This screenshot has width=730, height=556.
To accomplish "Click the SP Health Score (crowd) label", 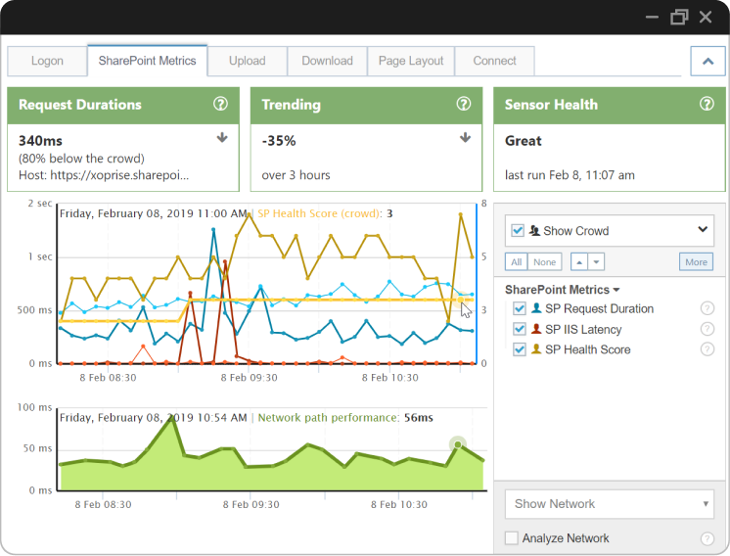I will 318,213.
